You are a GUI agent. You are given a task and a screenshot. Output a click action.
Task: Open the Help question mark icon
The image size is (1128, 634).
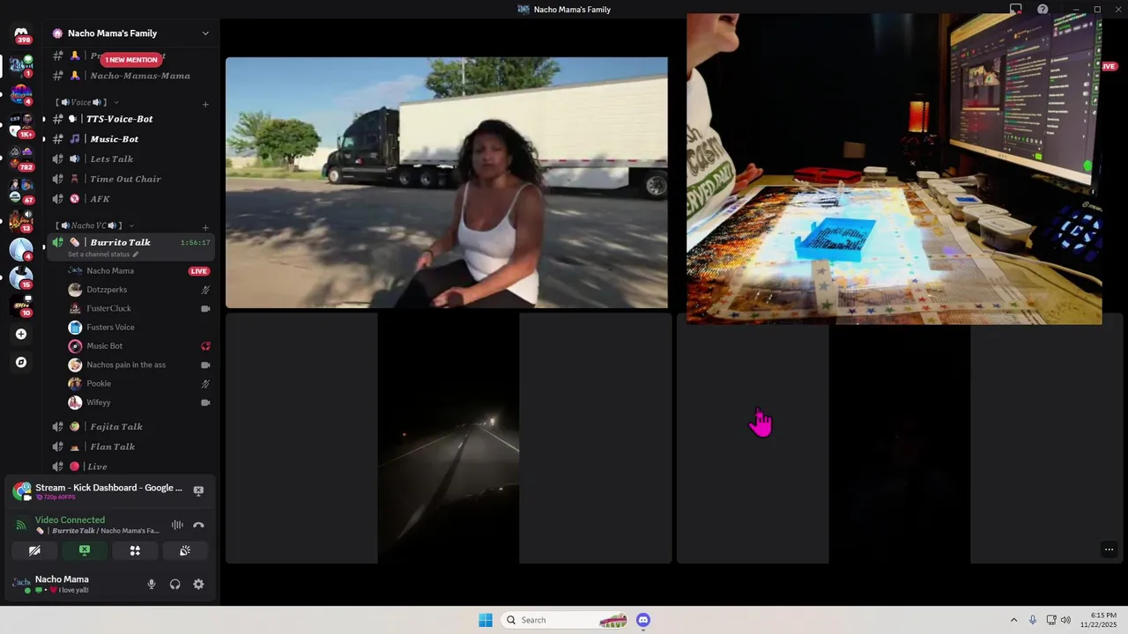point(1043,9)
